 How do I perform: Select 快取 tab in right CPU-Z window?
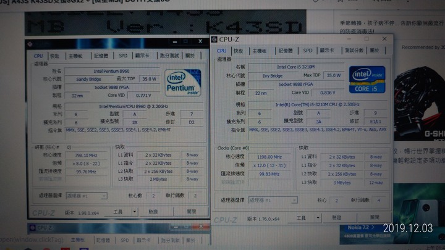pyautogui.click(x=238, y=51)
